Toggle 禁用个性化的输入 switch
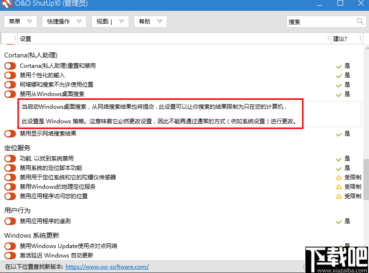The width and height of the screenshot is (369, 273). point(10,75)
